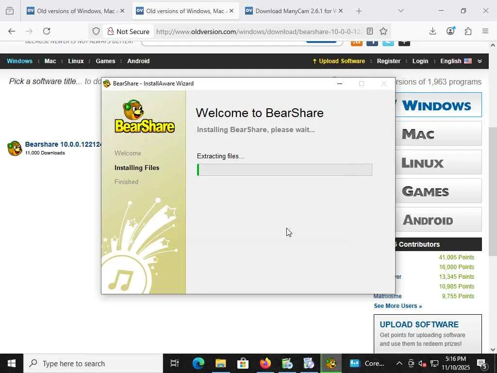Go back to the previous page in Firefox

click(12, 31)
